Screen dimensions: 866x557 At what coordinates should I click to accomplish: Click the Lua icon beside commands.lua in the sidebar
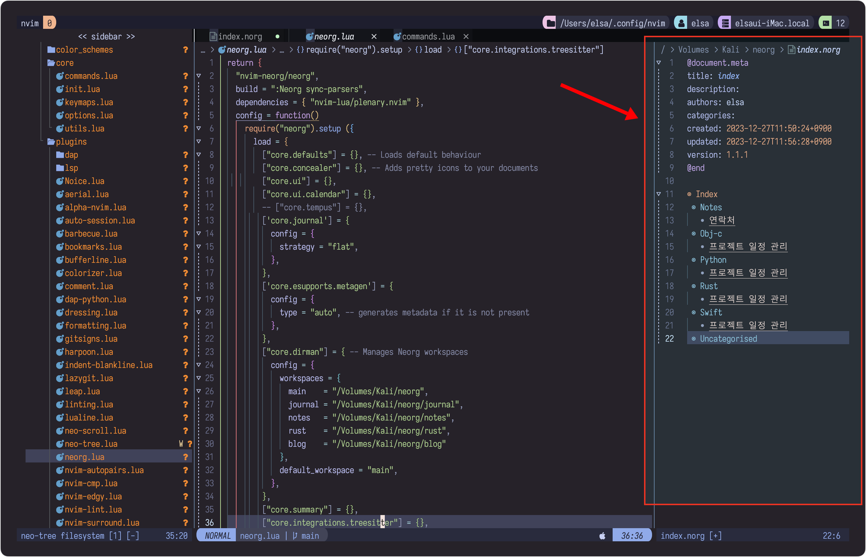coord(60,76)
